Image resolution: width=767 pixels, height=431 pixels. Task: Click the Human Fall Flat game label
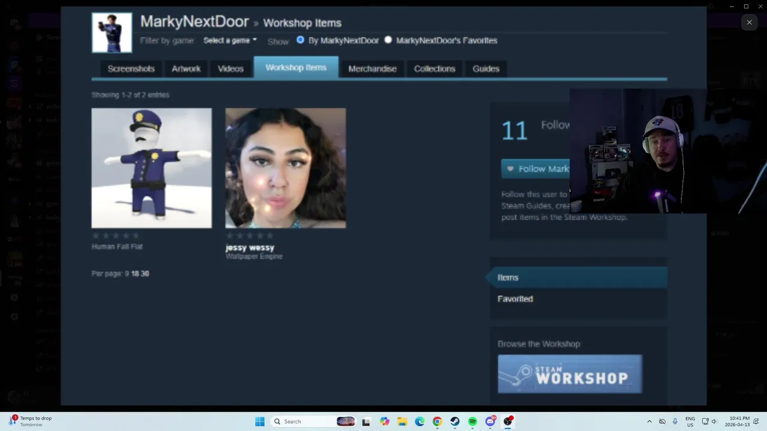click(x=117, y=247)
